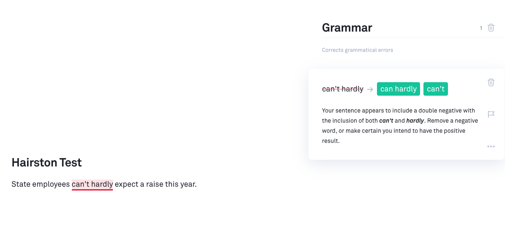Screen dimensions: 505x228
Task: Click the arrow icon between suggestions
Action: click(x=370, y=89)
